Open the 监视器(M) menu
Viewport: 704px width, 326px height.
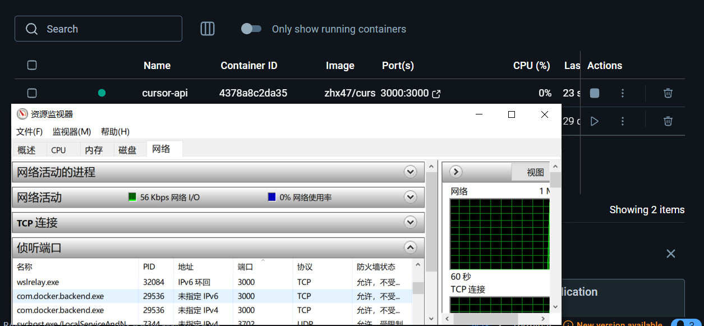72,131
